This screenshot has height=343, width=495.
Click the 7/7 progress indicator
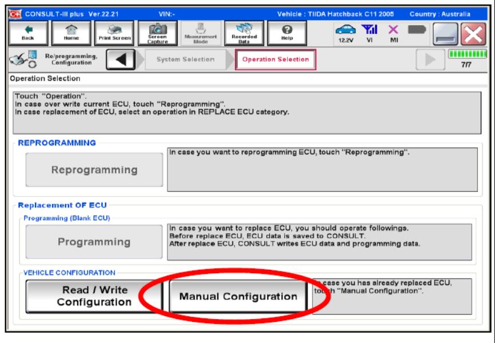468,59
